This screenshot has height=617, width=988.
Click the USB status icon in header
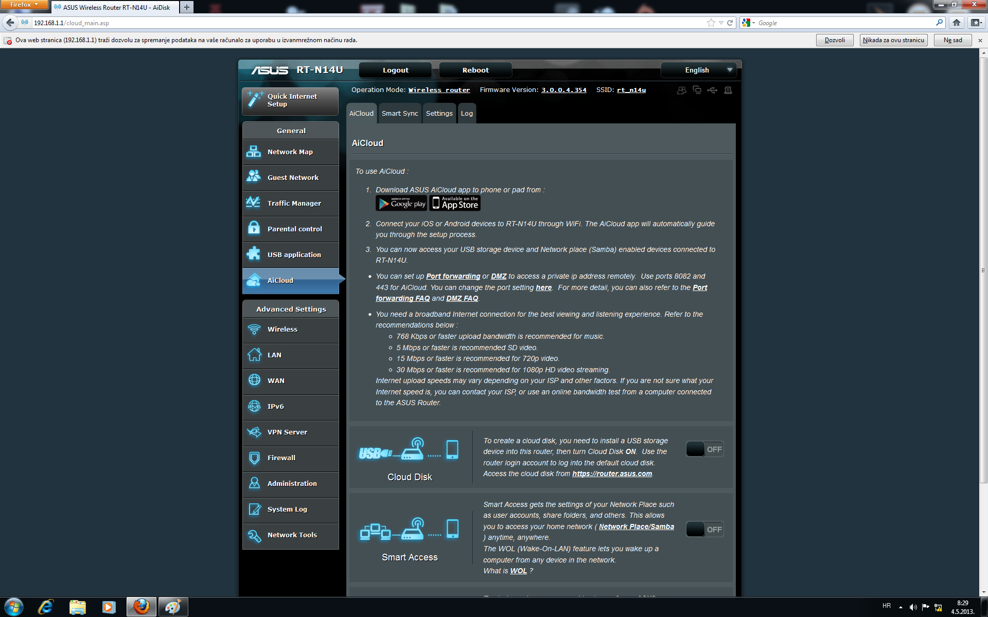pos(712,90)
